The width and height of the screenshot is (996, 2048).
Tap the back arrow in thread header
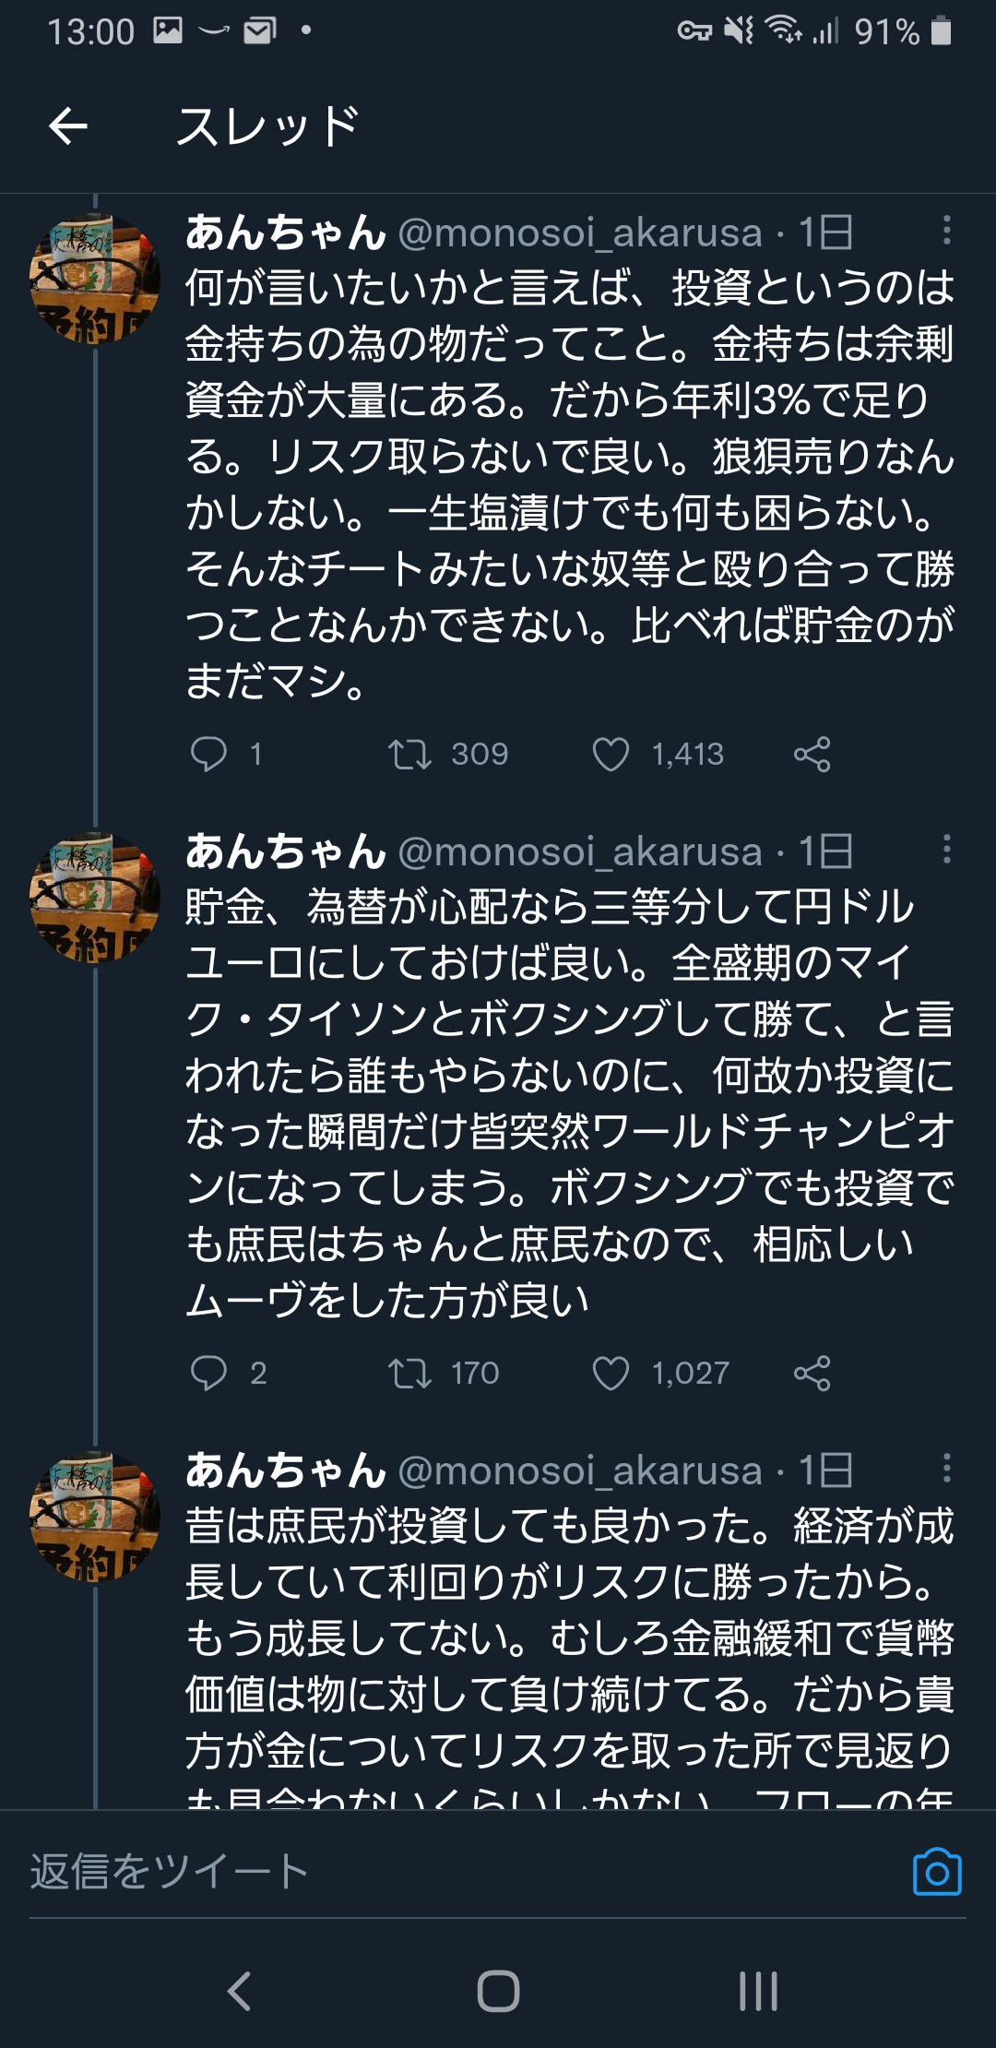point(68,125)
